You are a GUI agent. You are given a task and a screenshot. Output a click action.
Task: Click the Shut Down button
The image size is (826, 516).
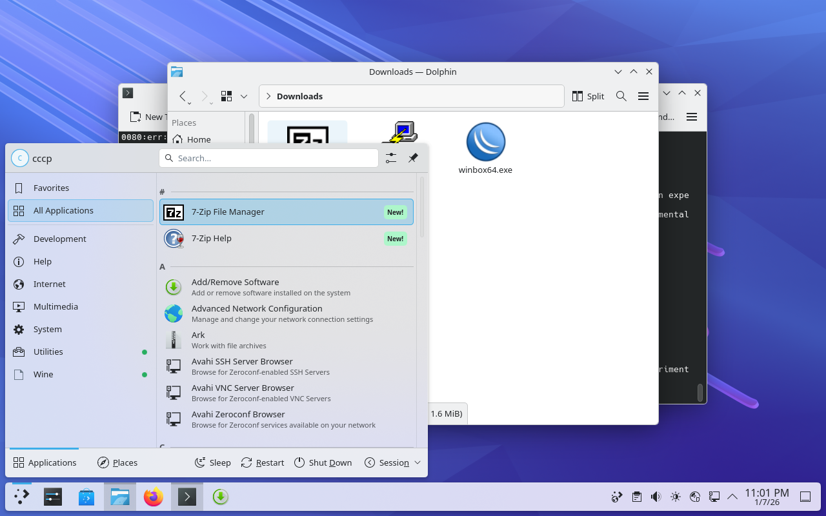pyautogui.click(x=323, y=462)
